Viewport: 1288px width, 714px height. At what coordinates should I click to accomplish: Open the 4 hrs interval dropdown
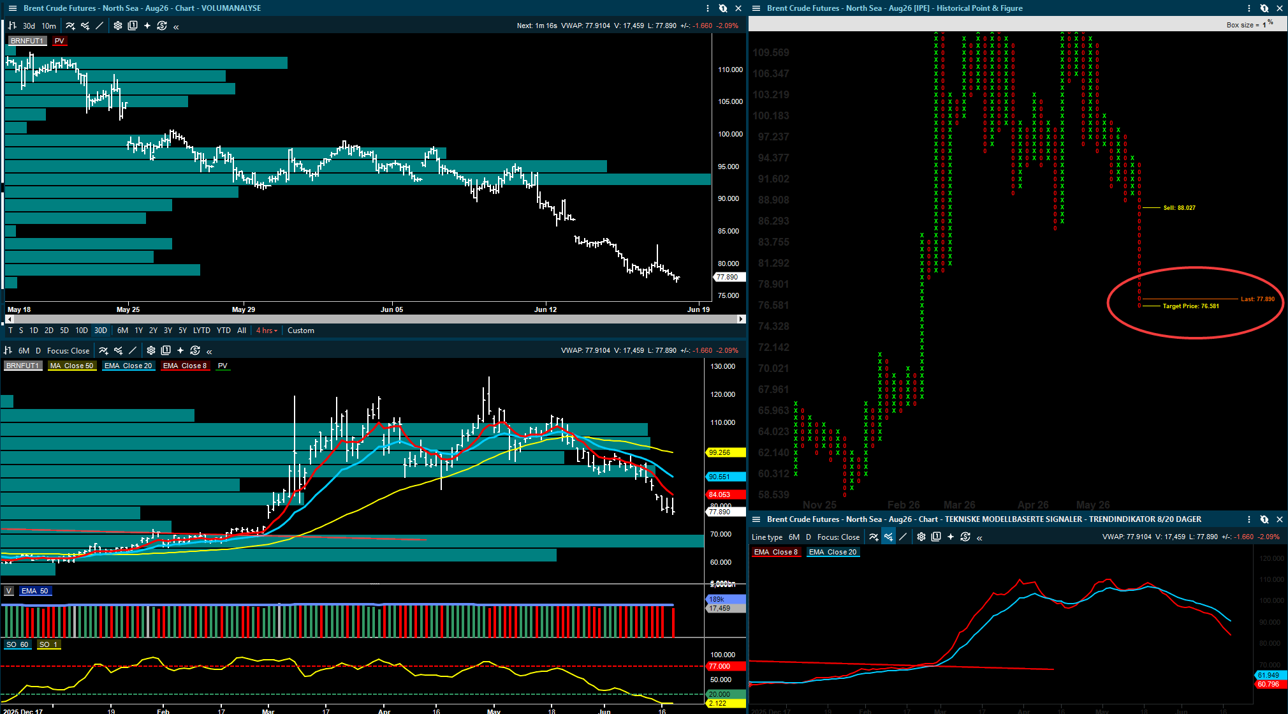point(267,331)
